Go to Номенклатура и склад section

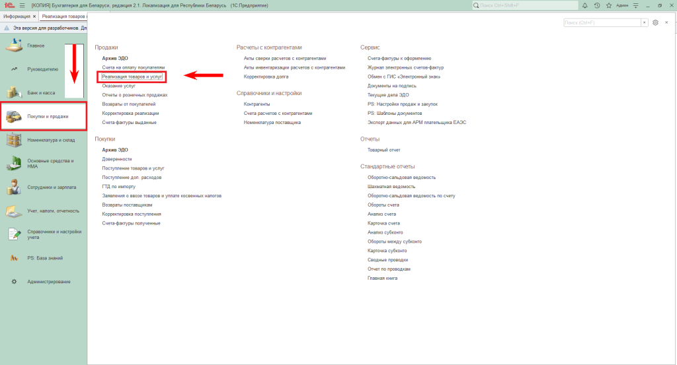[x=14, y=140]
